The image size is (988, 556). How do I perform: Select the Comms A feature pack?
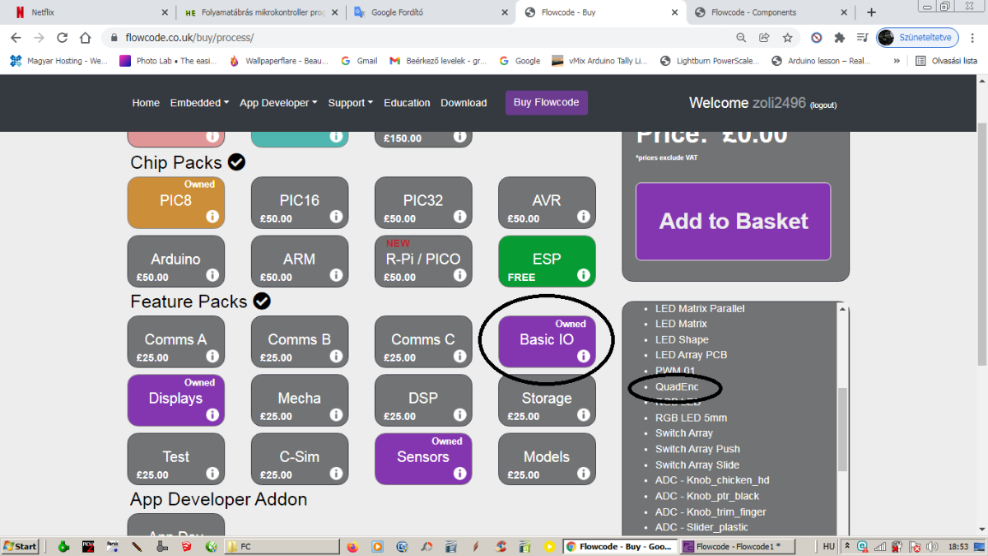[176, 342]
